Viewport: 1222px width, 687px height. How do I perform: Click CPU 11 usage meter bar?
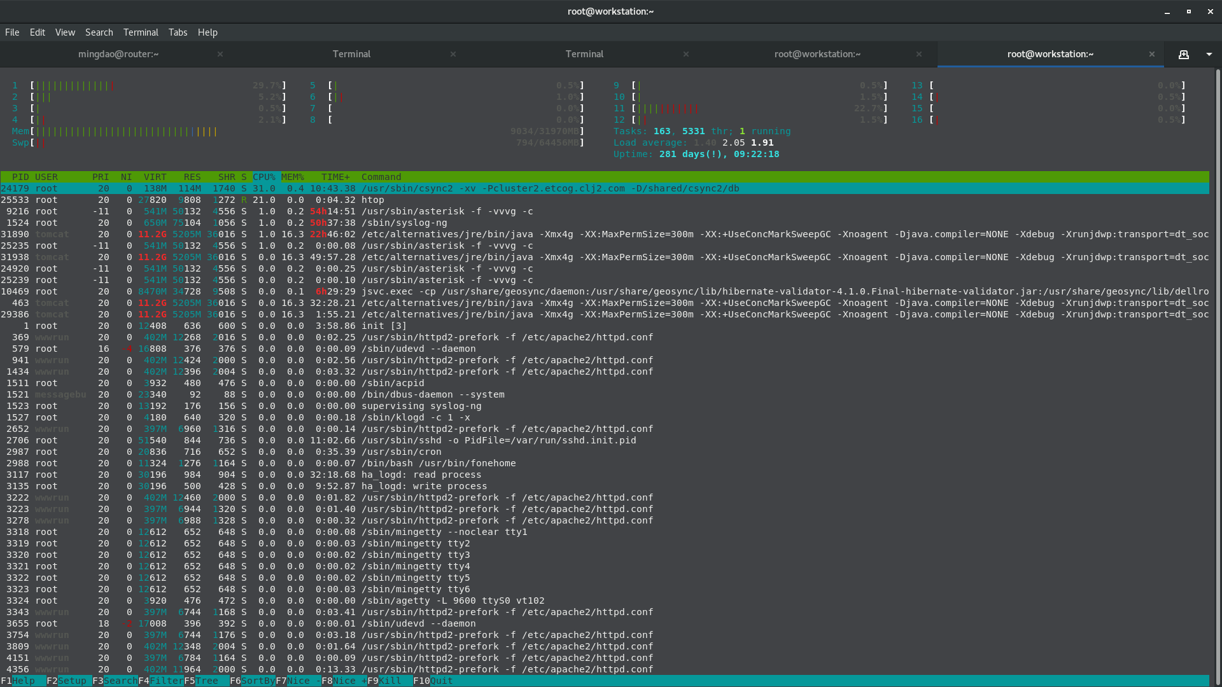click(751, 108)
